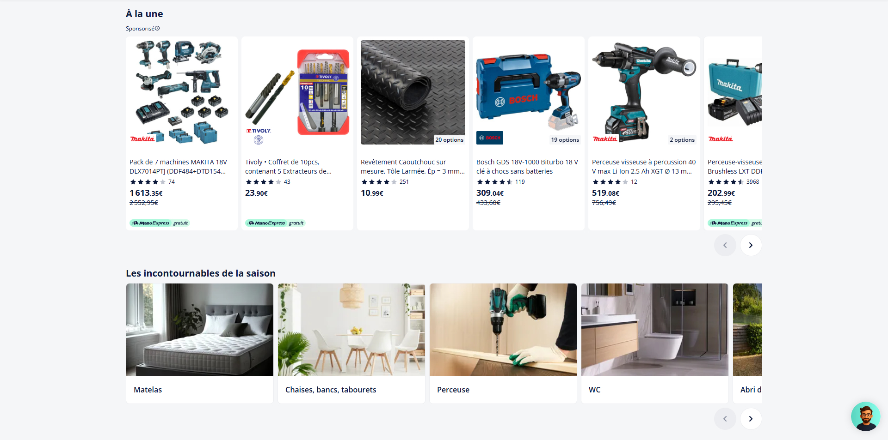
Task: Click Makita logo on 7 machines pack
Action: coord(142,139)
